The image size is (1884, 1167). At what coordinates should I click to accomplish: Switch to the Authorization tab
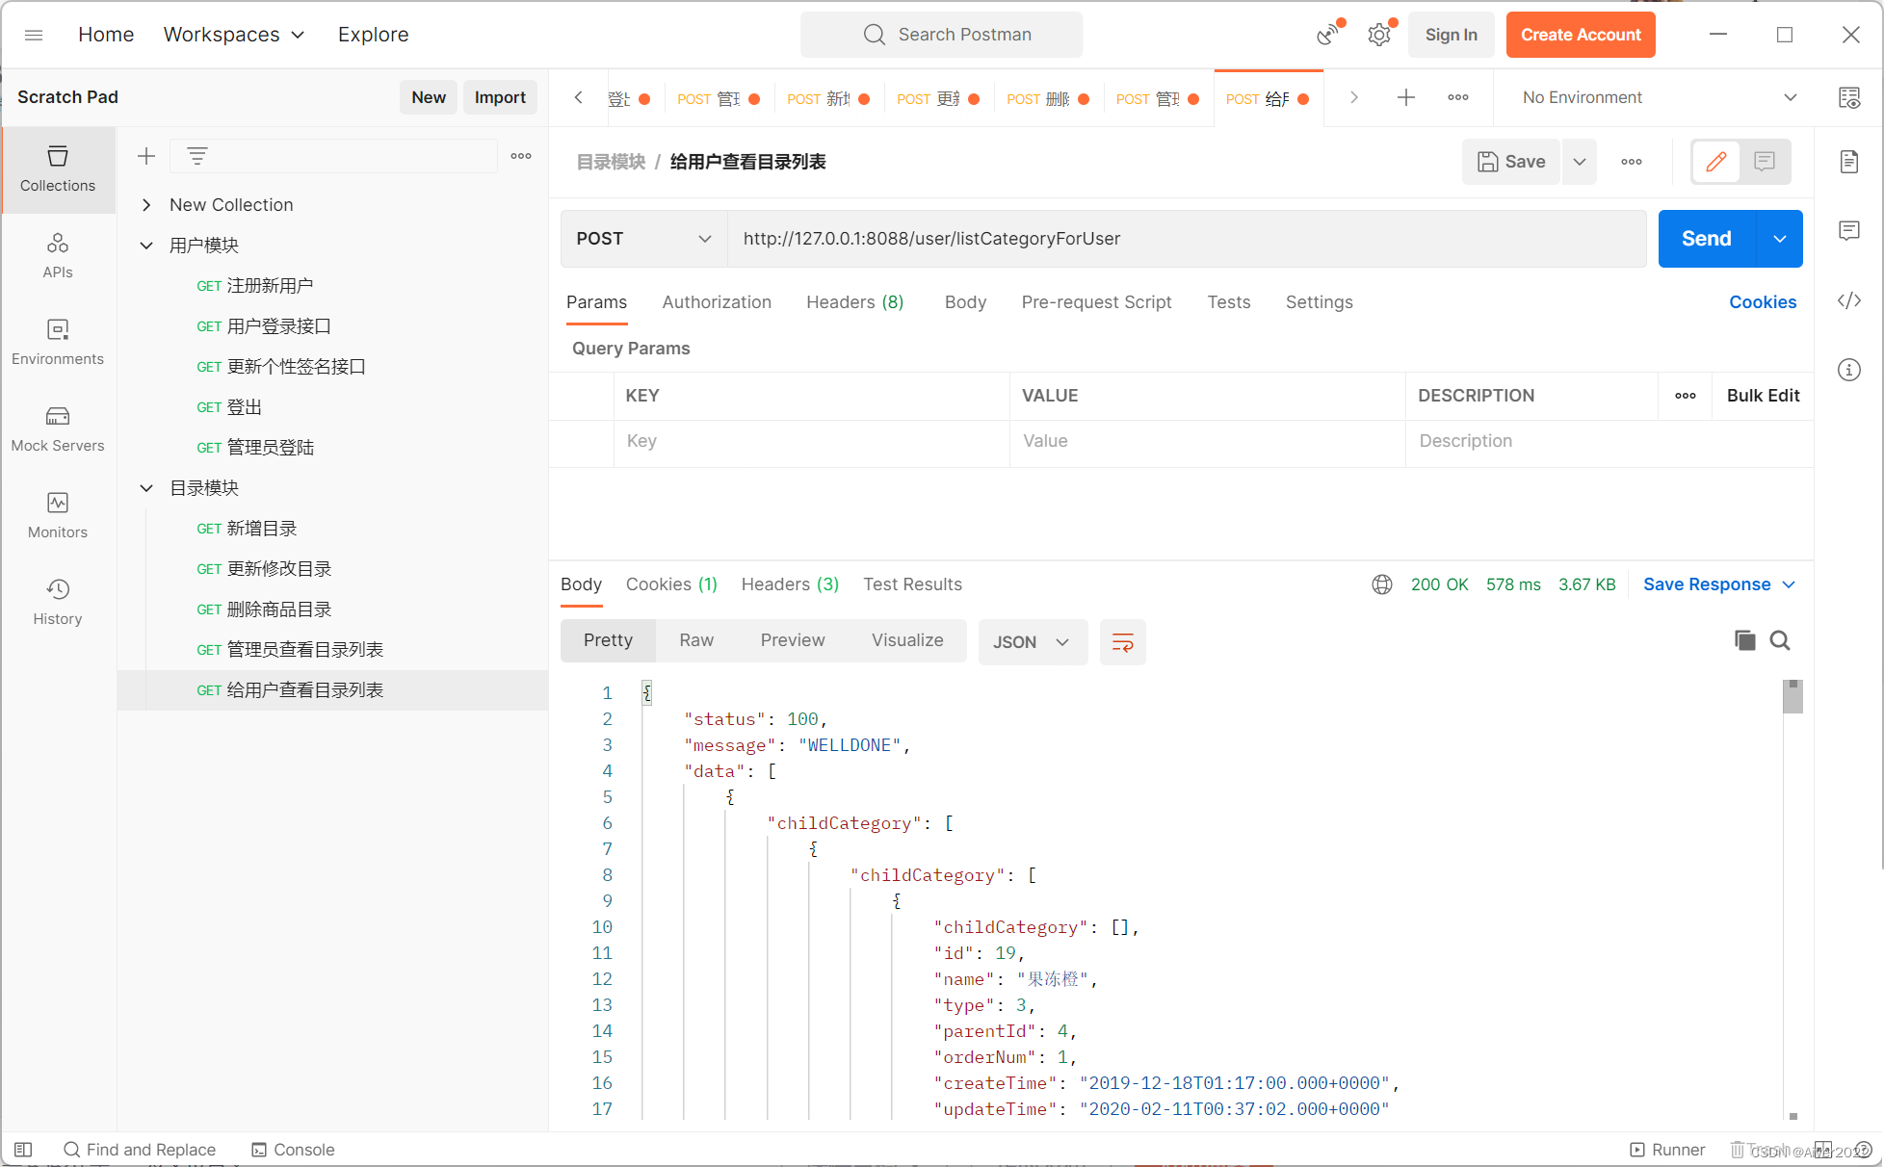(x=717, y=302)
